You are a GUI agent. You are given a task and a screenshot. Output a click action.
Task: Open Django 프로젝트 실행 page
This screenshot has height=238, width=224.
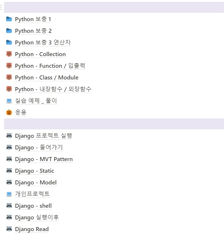coord(43,136)
